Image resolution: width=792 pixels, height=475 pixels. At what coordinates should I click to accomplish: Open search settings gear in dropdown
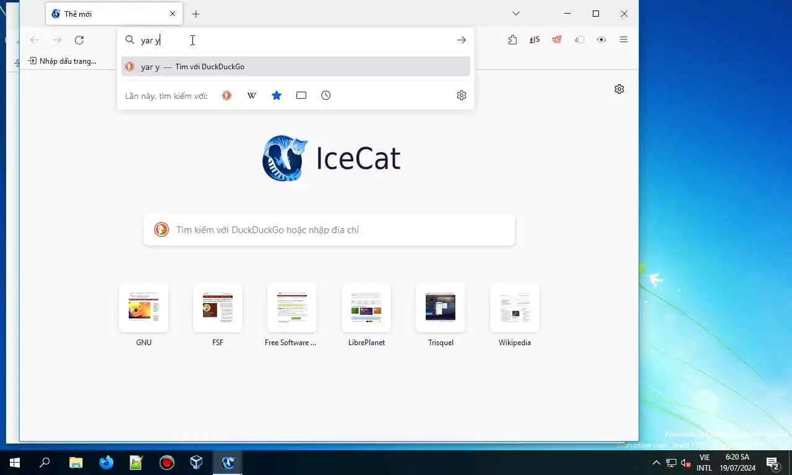pyautogui.click(x=462, y=95)
